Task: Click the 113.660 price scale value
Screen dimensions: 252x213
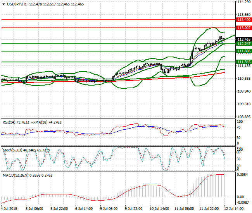Action: pos(244,15)
